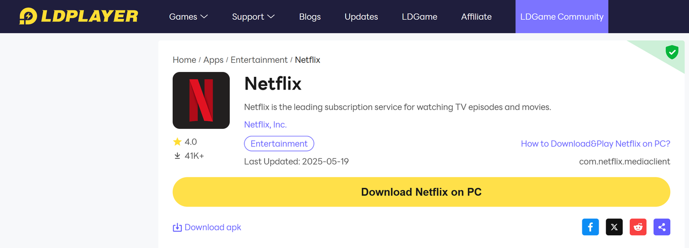Click the Last Updated: 2025-05-19 text
This screenshot has height=248, width=689.
[x=297, y=161]
